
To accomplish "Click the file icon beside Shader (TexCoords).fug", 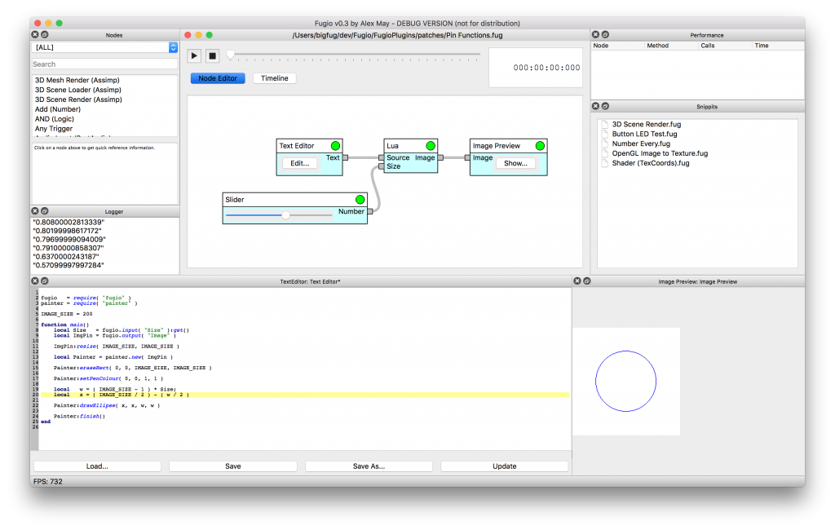I will (x=607, y=162).
